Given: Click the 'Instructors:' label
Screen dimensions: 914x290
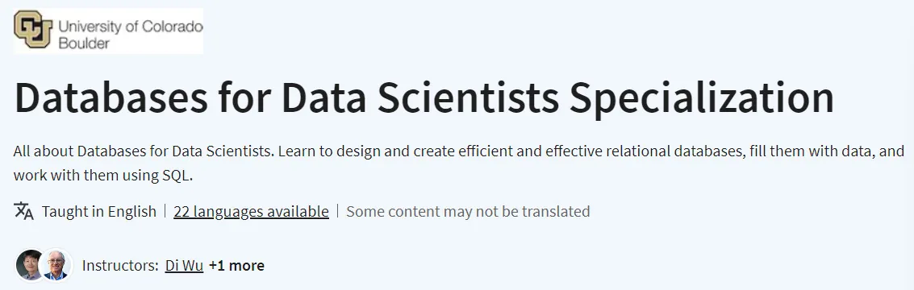Looking at the screenshot, I should coord(121,266).
